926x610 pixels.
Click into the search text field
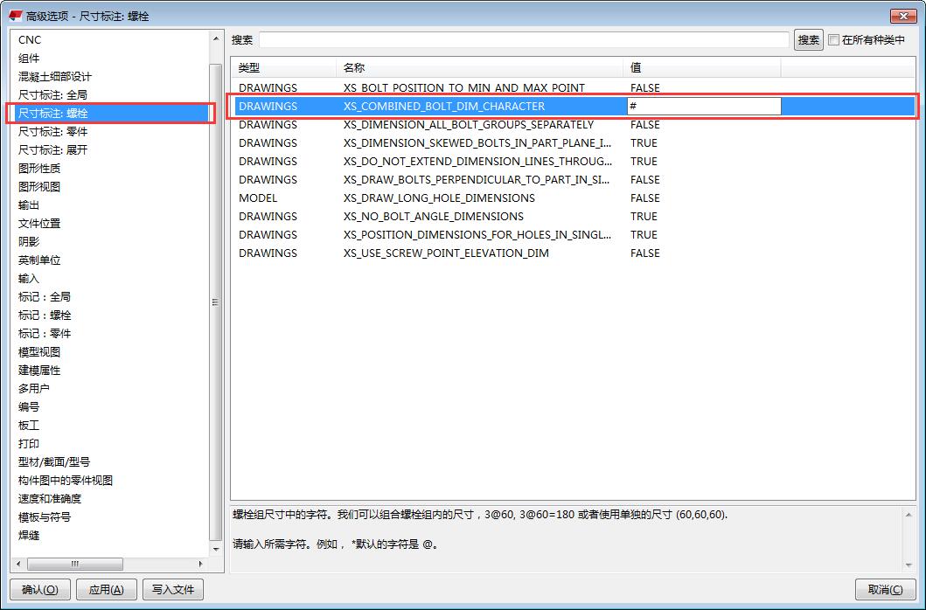pos(525,40)
